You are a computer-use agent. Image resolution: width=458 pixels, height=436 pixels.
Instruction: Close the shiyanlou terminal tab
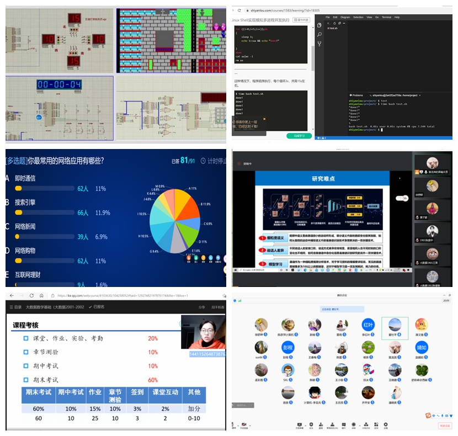click(x=420, y=95)
